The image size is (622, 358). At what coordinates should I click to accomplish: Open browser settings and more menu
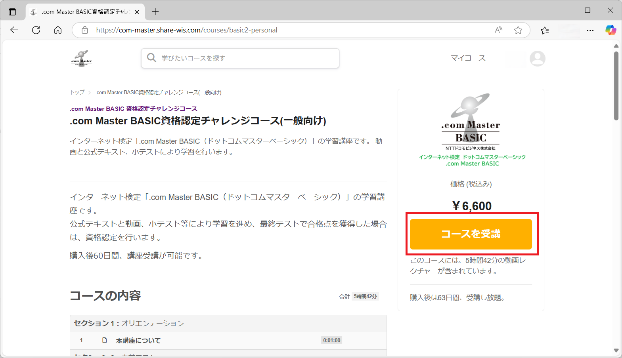click(590, 30)
